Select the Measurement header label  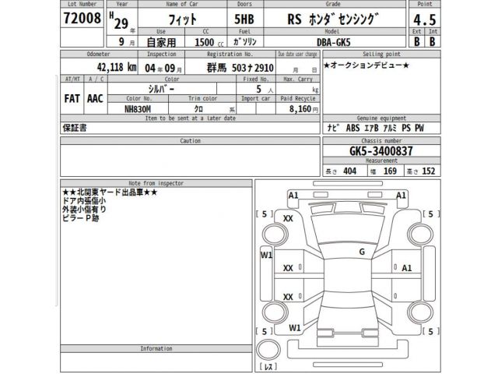(x=381, y=161)
